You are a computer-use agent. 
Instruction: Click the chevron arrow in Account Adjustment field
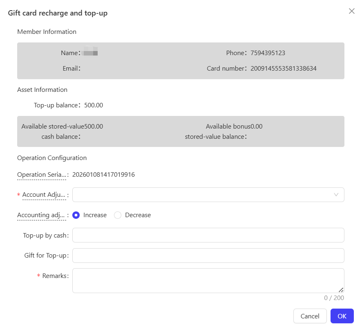pos(336,195)
